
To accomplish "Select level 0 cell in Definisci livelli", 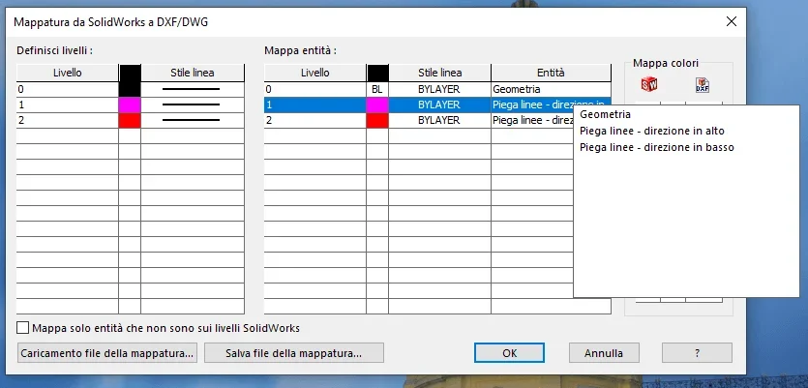I will (x=68, y=89).
